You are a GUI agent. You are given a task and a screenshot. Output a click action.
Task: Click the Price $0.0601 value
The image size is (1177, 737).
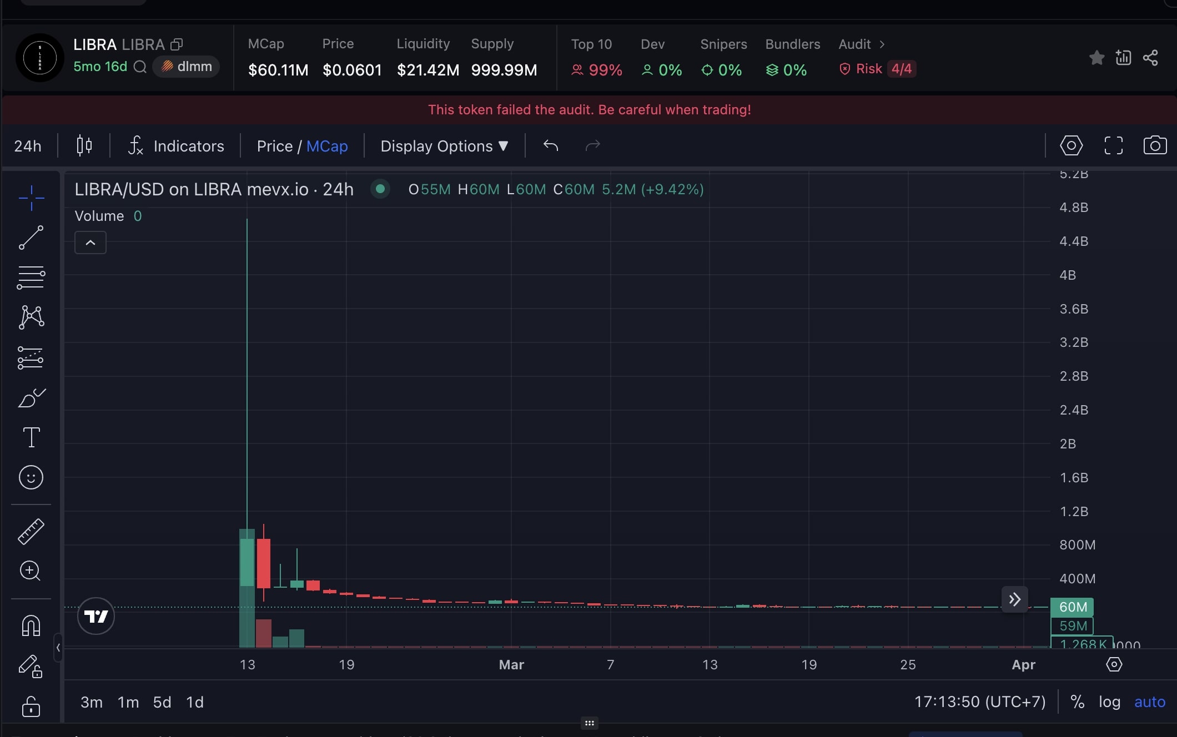[x=352, y=70]
